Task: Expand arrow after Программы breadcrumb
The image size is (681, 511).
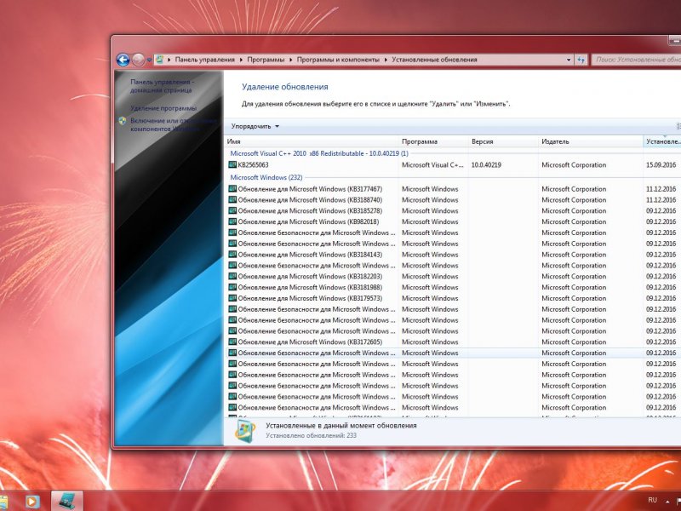Action: coord(290,60)
